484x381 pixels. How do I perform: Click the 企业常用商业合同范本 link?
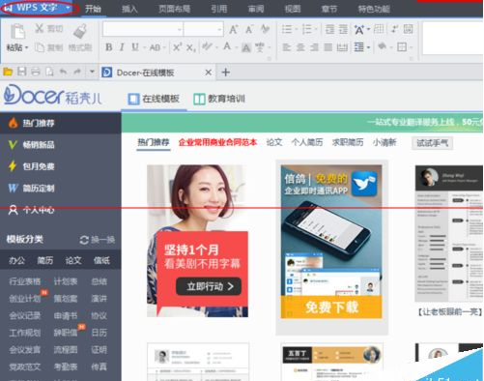tap(217, 142)
